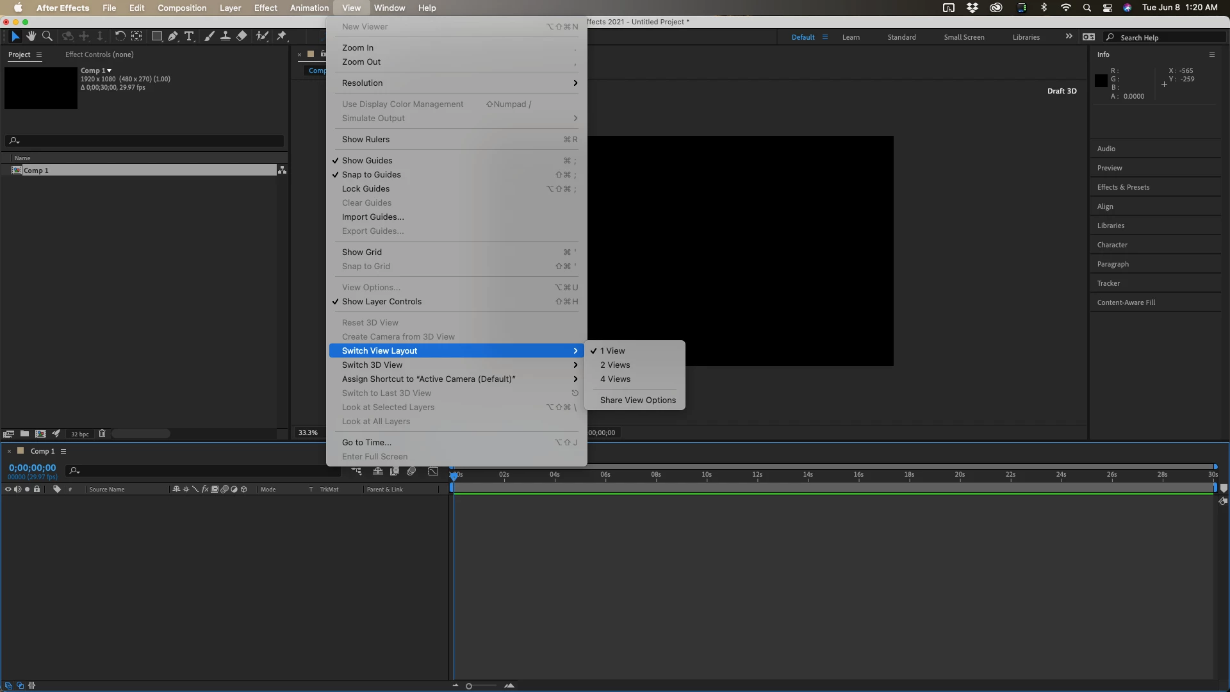Open the Window menu
Viewport: 1230px width, 692px height.
pyautogui.click(x=389, y=8)
